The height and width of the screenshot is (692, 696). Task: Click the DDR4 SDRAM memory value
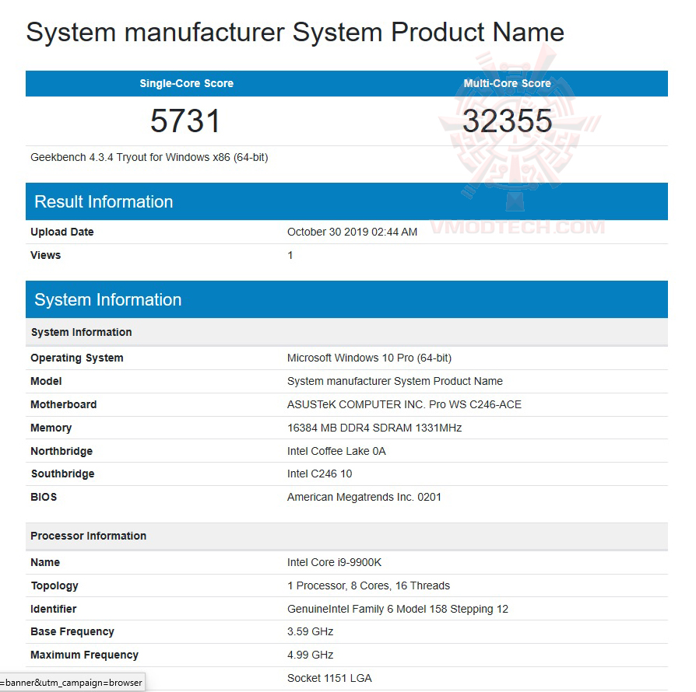pyautogui.click(x=375, y=428)
